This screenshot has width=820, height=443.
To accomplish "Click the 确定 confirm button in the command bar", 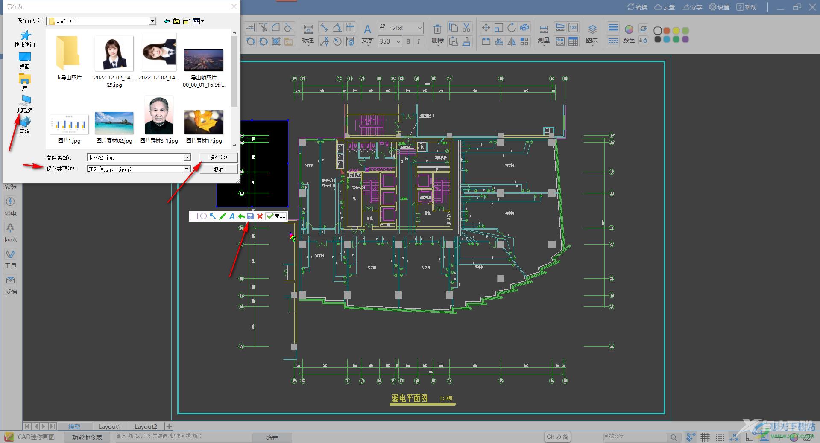I will click(272, 437).
